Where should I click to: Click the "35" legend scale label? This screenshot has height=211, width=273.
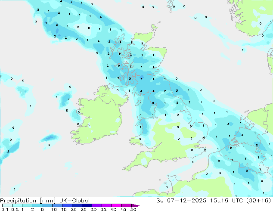103,209
